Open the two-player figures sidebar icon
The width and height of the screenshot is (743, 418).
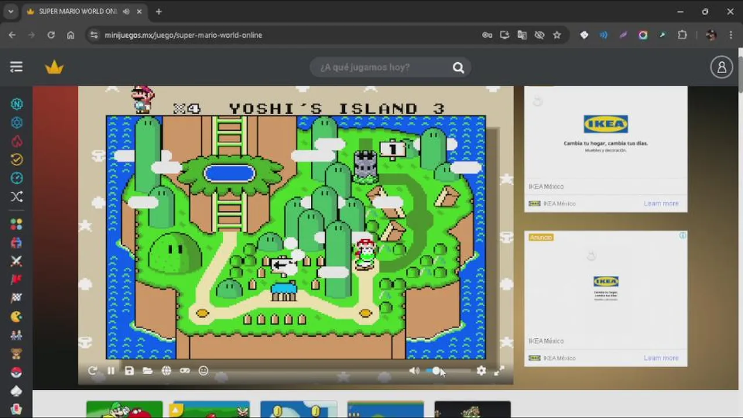(16, 335)
